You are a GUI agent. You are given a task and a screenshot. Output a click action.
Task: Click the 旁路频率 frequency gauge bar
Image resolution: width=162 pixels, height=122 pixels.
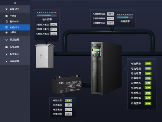click(125, 17)
